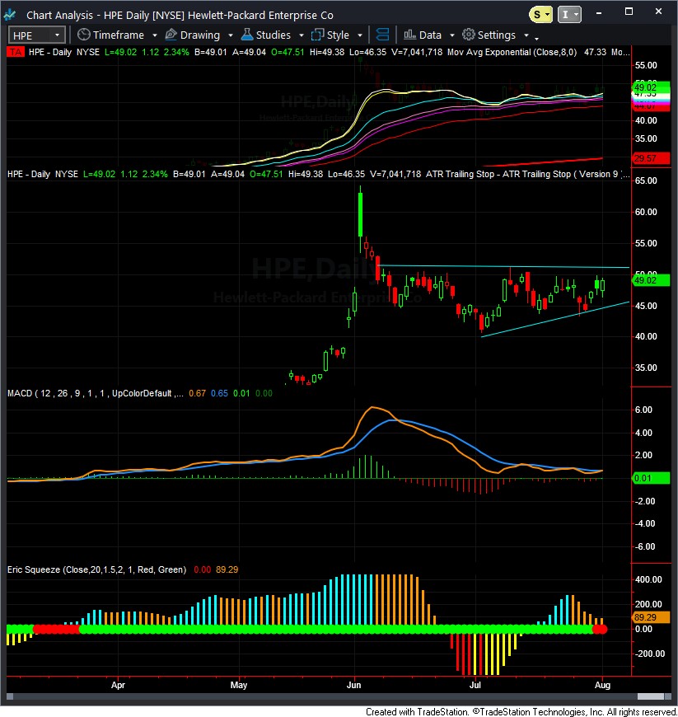
Task: Click the TradeStation chart logo icon
Action: [10, 15]
